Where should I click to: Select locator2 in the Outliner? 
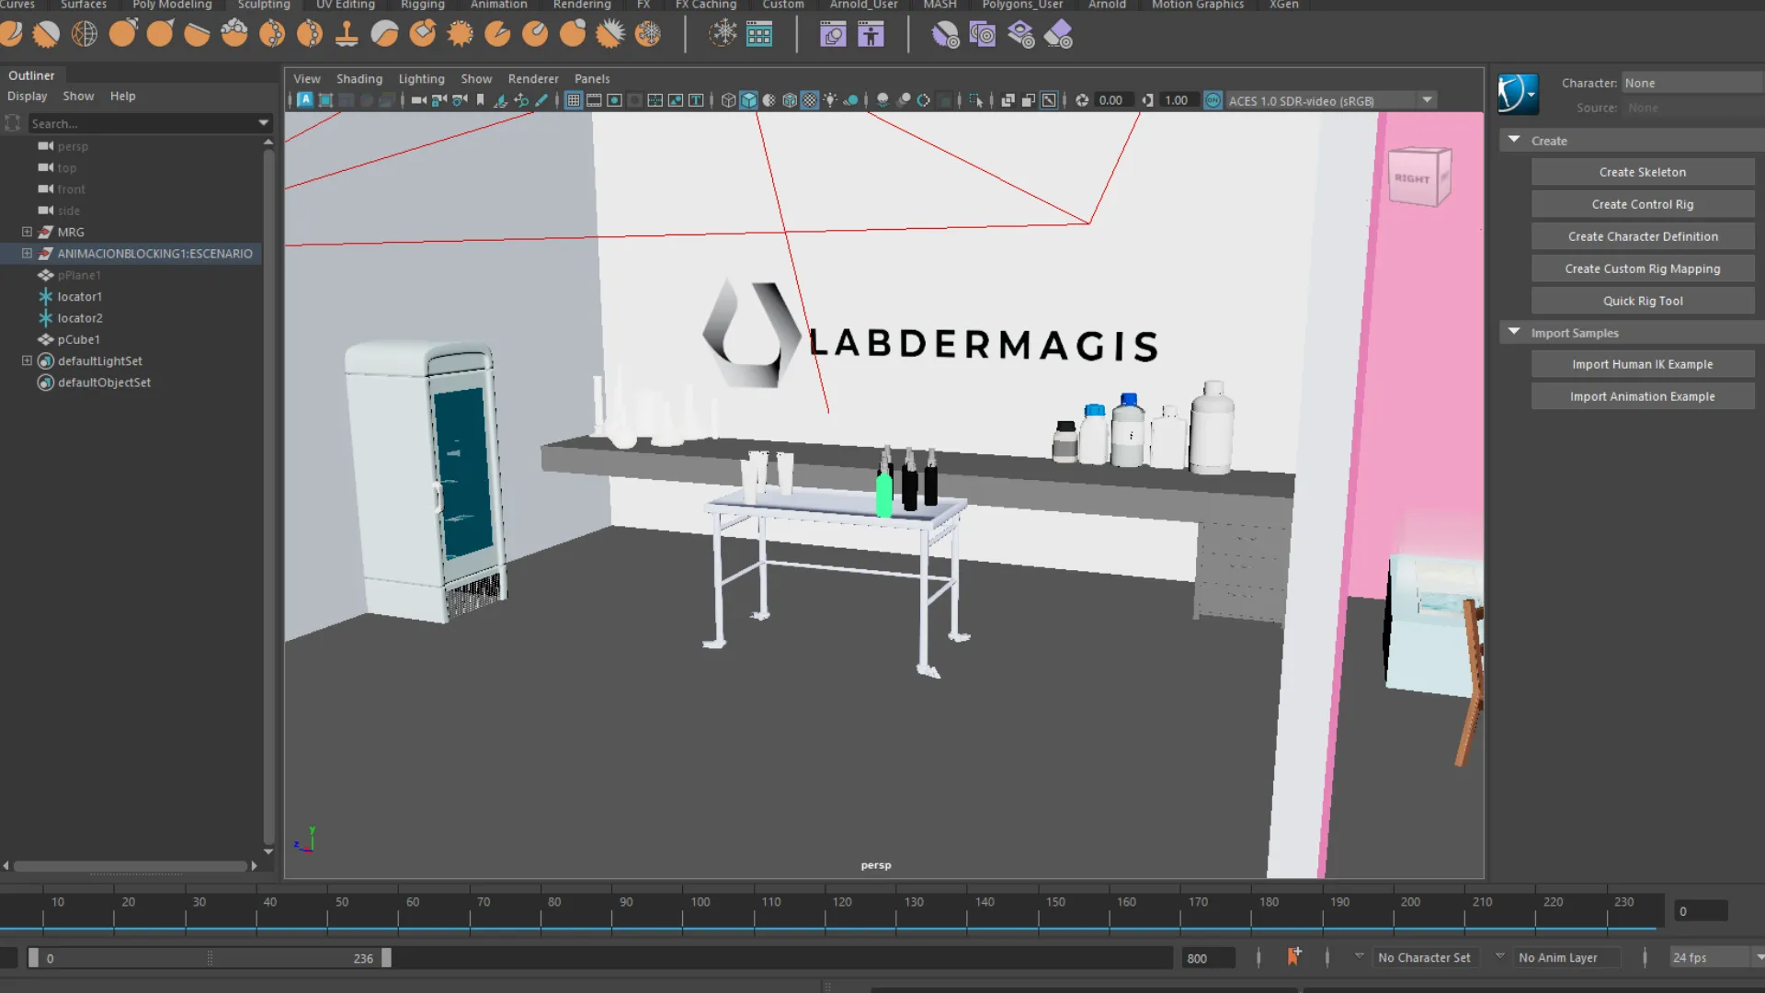click(x=80, y=318)
